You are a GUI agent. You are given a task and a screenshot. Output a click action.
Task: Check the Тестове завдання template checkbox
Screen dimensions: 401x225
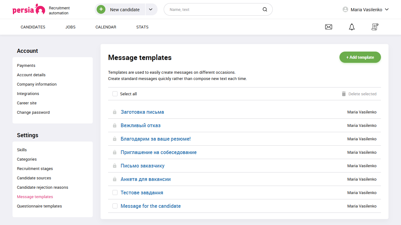(115, 192)
